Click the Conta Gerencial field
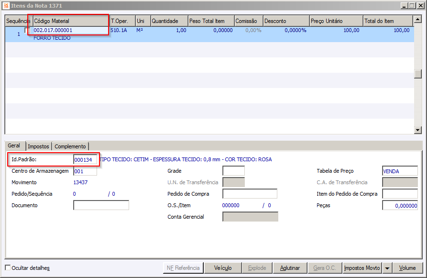 [x=250, y=217]
